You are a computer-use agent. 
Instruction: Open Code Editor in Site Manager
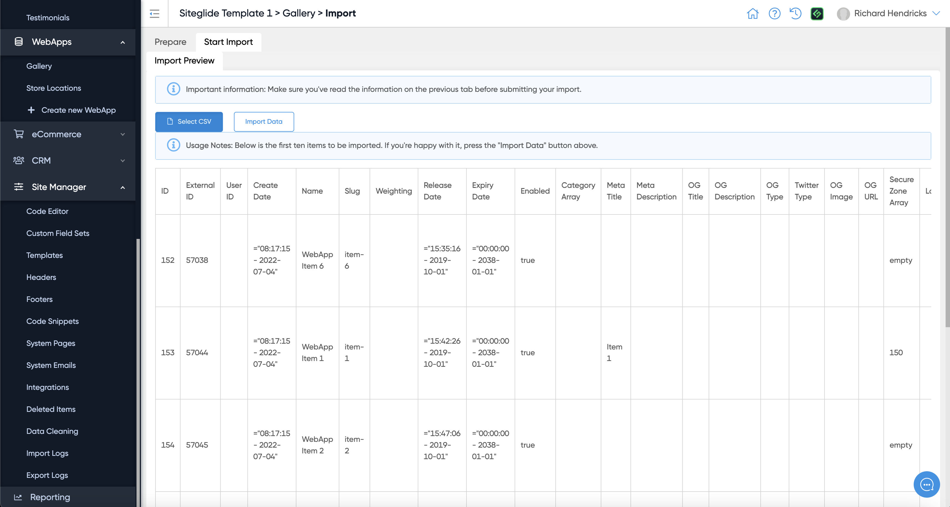click(x=47, y=211)
